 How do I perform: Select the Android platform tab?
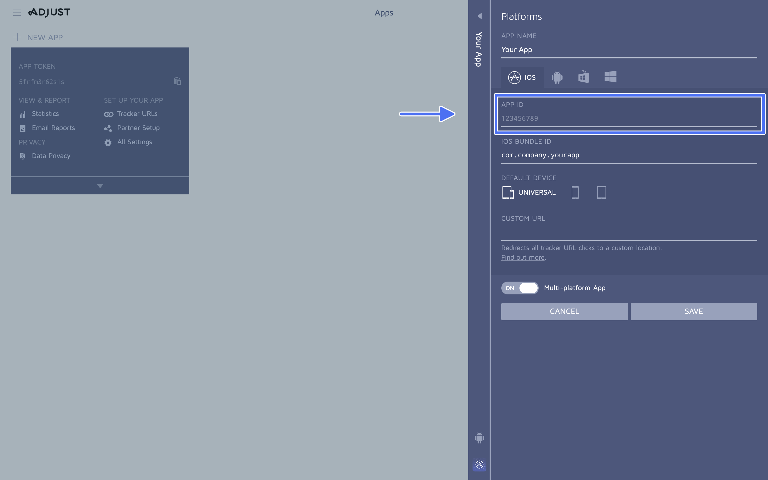pos(557,77)
